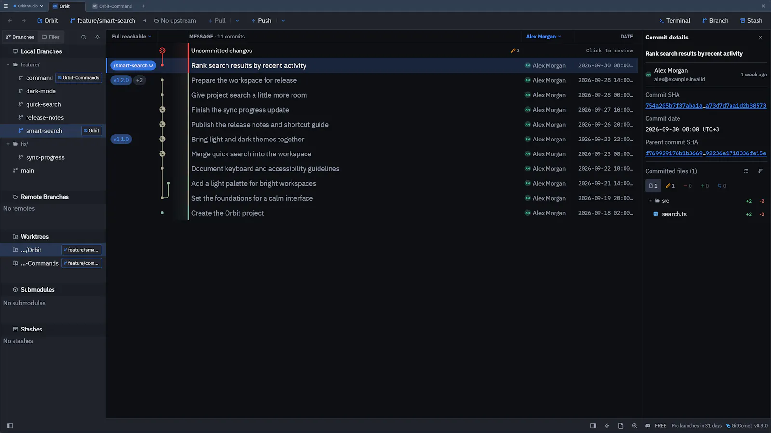771x433 pixels.
Task: Open the hamburger main menu
Action: click(6, 6)
